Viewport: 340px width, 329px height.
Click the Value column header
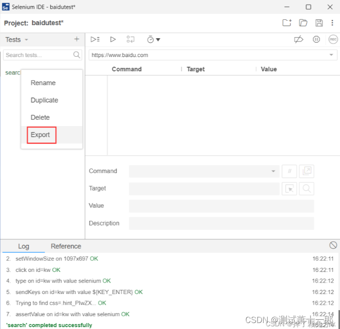pos(269,69)
